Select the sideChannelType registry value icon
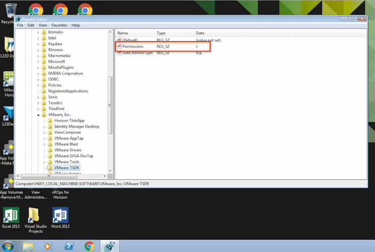375x252 pixels. point(119,53)
